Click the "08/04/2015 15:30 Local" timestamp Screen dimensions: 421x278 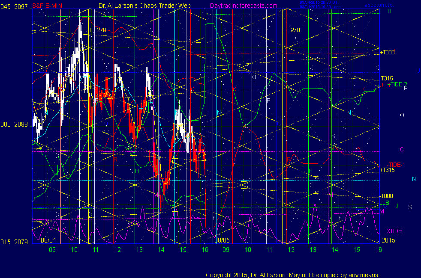321,7
